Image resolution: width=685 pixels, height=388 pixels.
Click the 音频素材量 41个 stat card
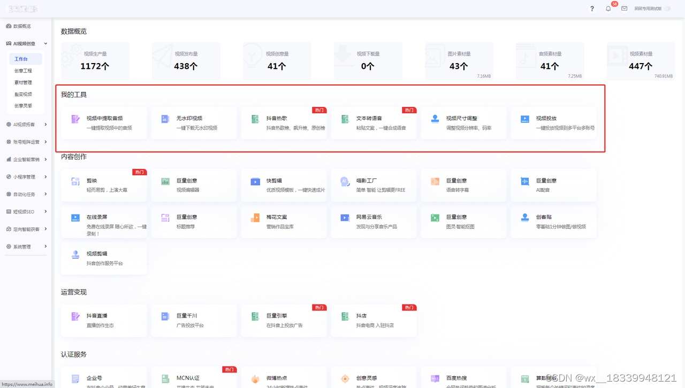click(x=550, y=61)
